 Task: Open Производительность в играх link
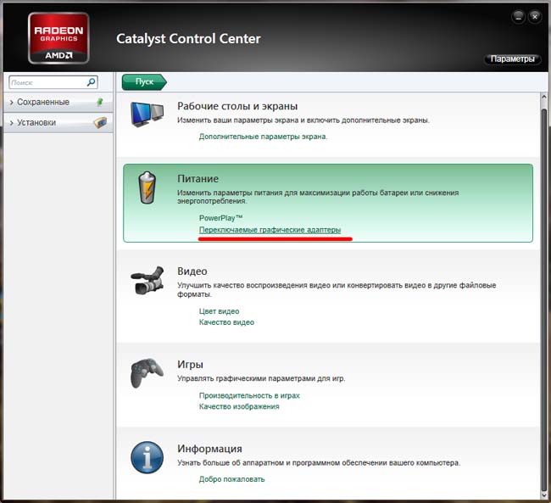click(x=249, y=395)
